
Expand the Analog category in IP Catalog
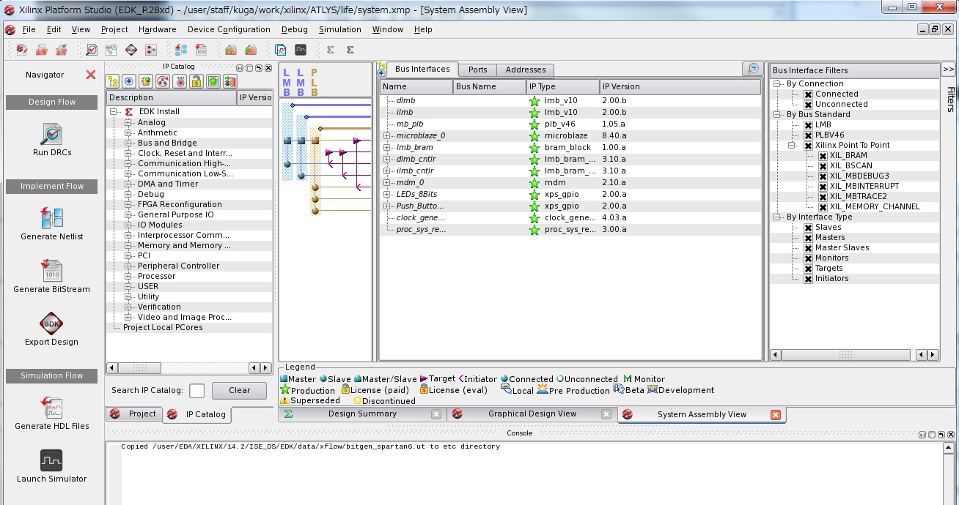coord(128,123)
